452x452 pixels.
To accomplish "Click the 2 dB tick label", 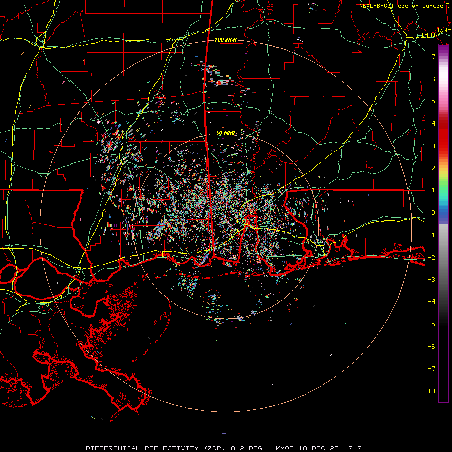I will pos(433,168).
